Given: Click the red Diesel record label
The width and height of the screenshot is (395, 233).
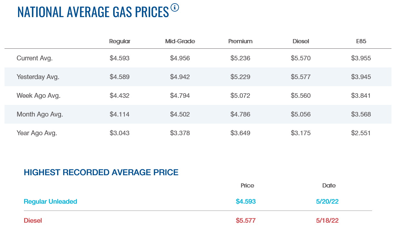Looking at the screenshot, I should tap(33, 221).
